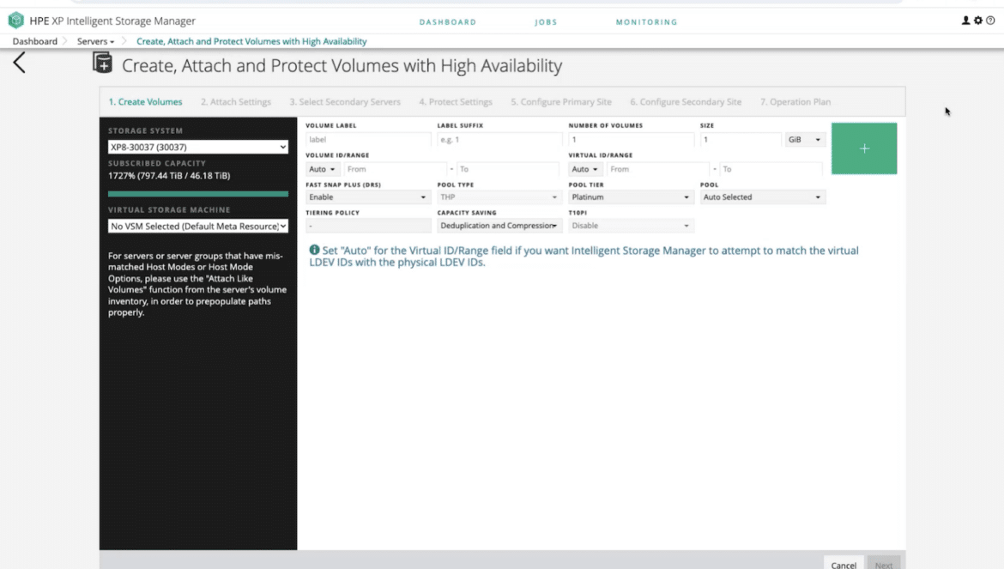Select the 6. Configure Secondary Site step
This screenshot has height=569, width=1004.
click(686, 102)
